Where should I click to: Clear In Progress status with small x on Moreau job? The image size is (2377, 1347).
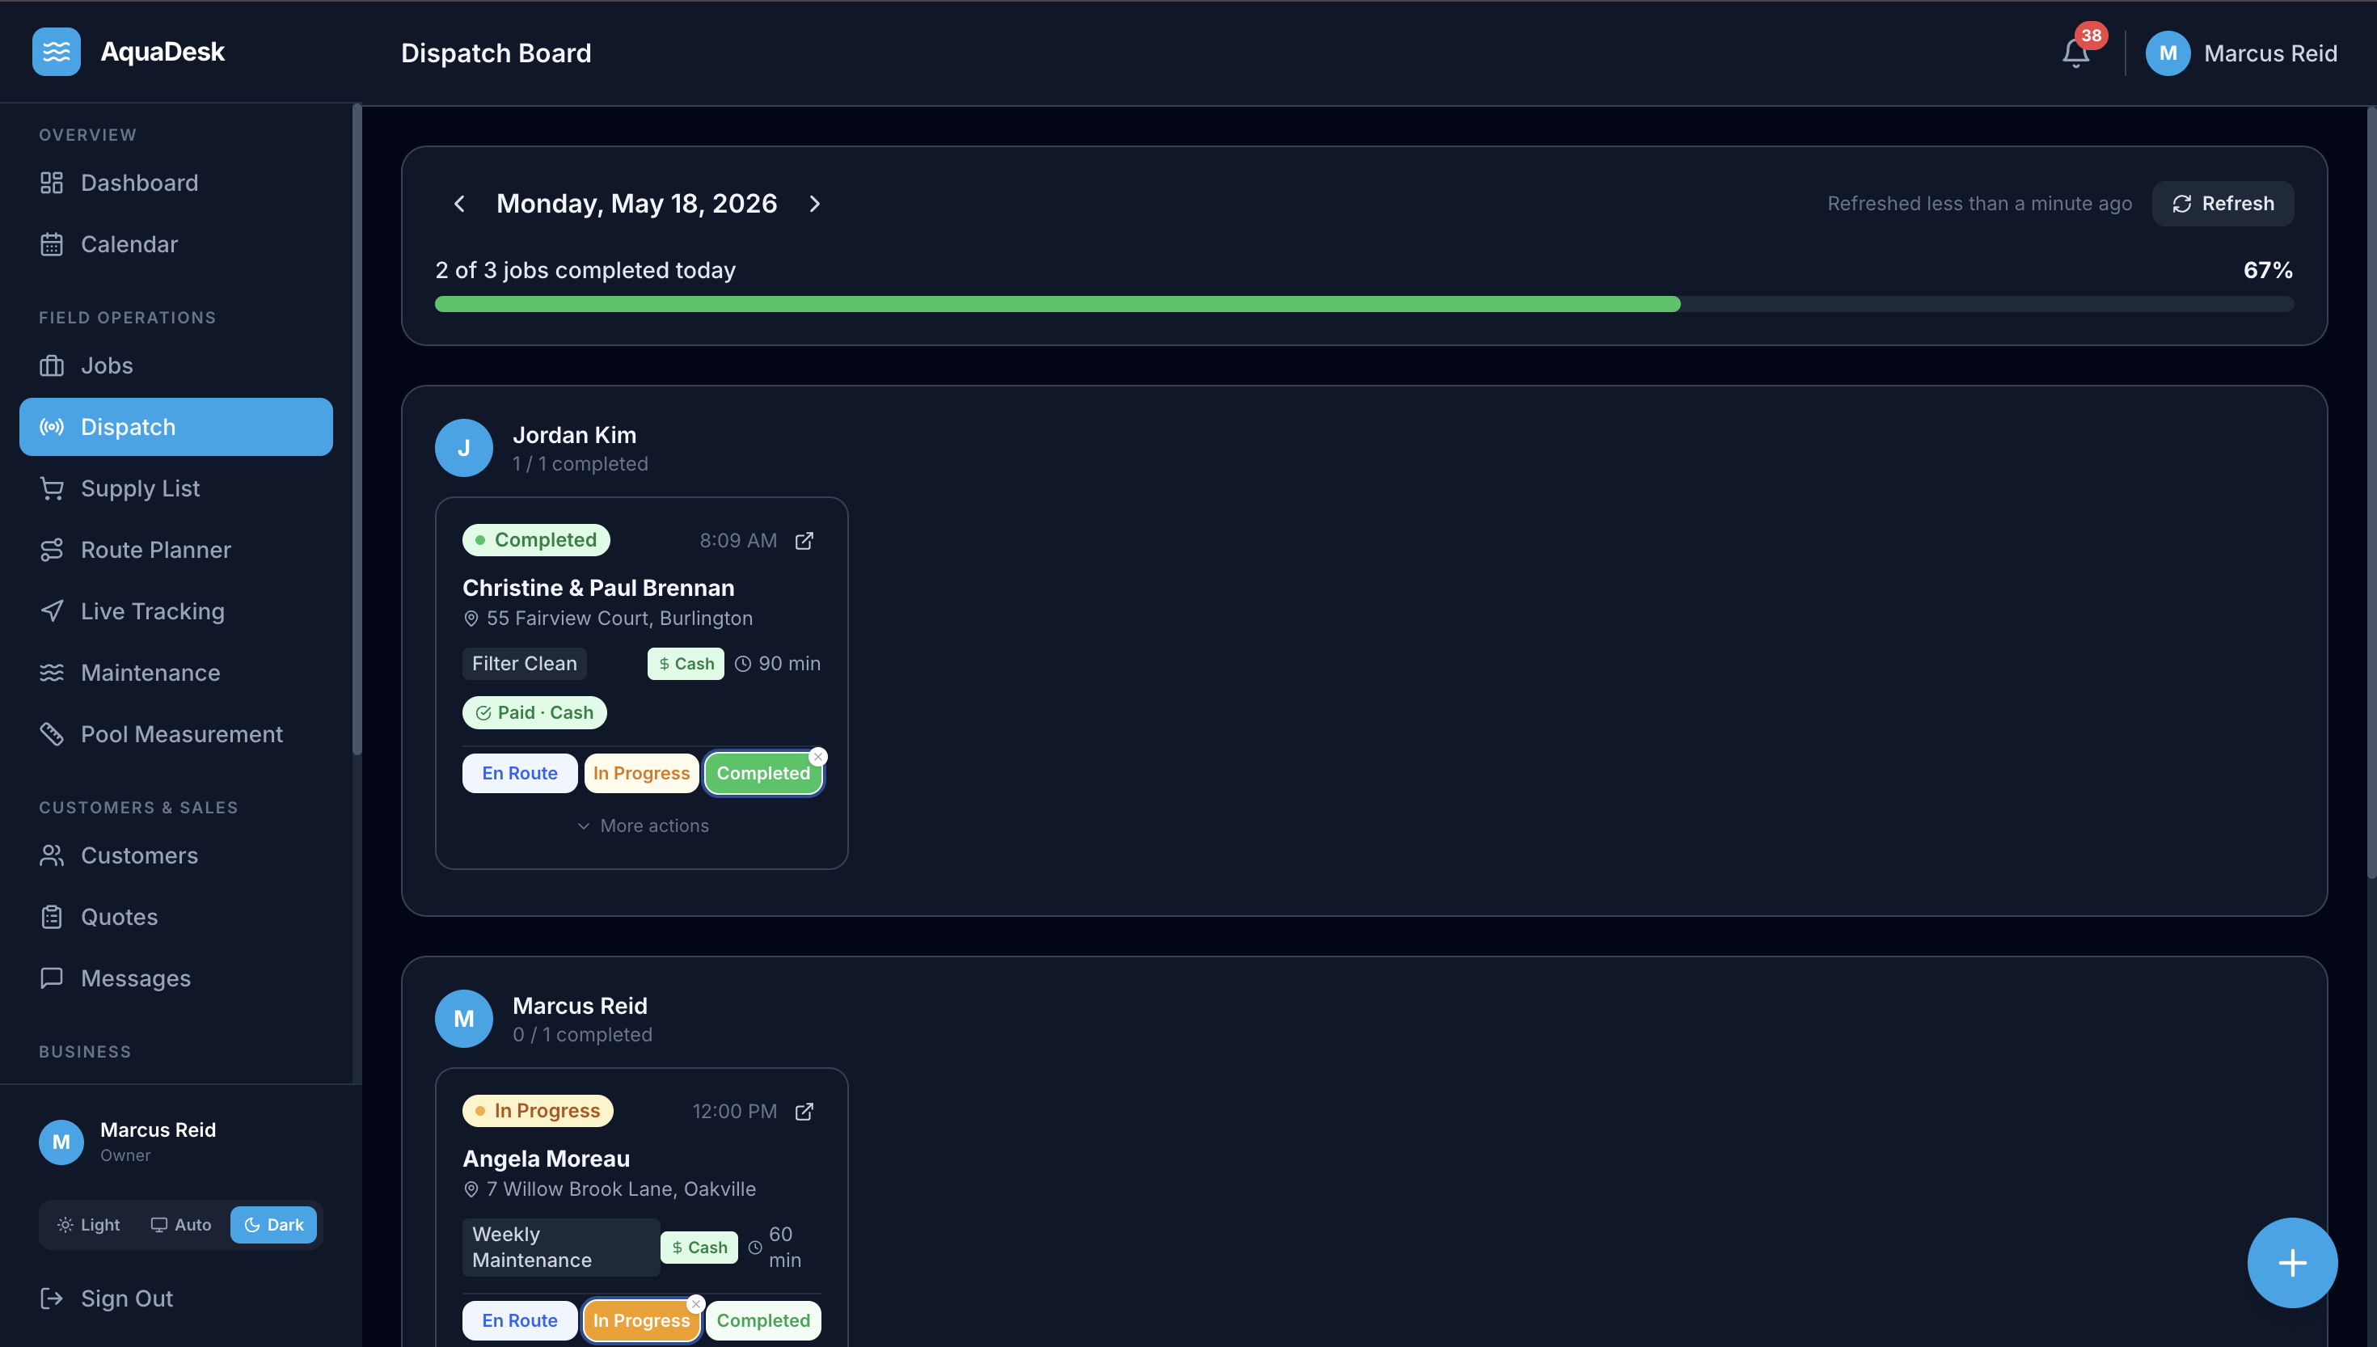[696, 1304]
